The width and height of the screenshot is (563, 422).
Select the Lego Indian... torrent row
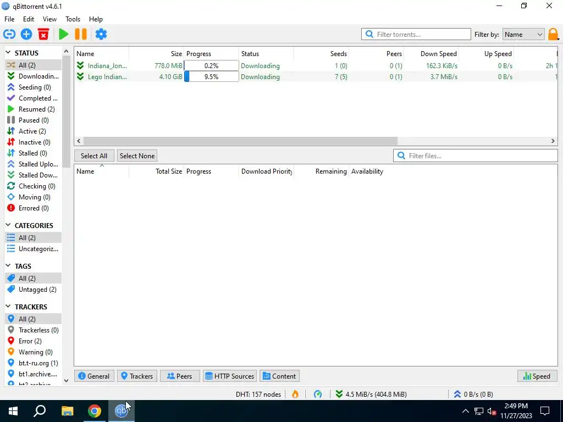click(316, 77)
